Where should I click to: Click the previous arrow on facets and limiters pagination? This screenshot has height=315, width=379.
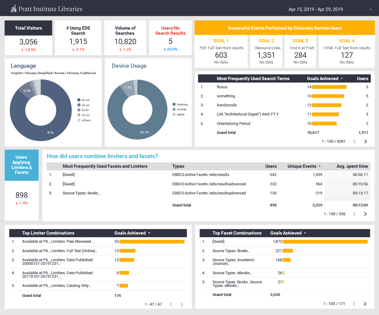click(x=354, y=214)
